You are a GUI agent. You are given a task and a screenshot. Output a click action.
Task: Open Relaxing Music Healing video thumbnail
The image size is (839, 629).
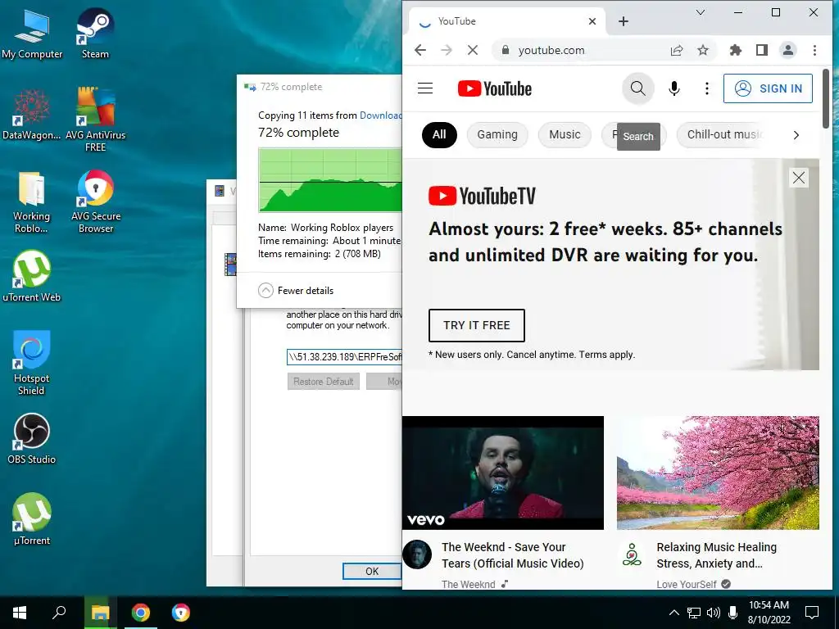pyautogui.click(x=718, y=473)
